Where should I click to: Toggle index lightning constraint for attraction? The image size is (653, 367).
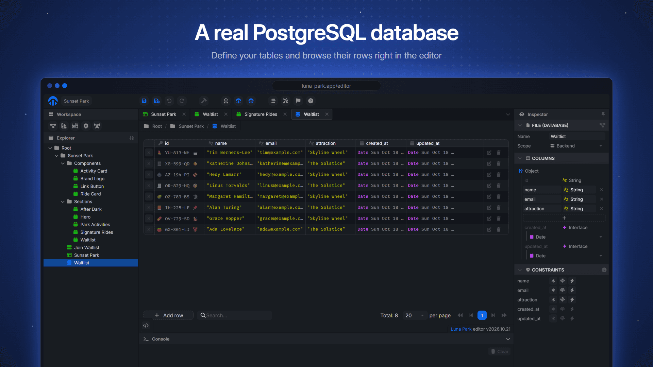(x=572, y=300)
